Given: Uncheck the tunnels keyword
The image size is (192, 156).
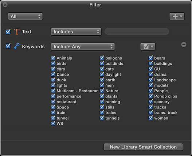Looking at the screenshot, I should pos(102,118).
